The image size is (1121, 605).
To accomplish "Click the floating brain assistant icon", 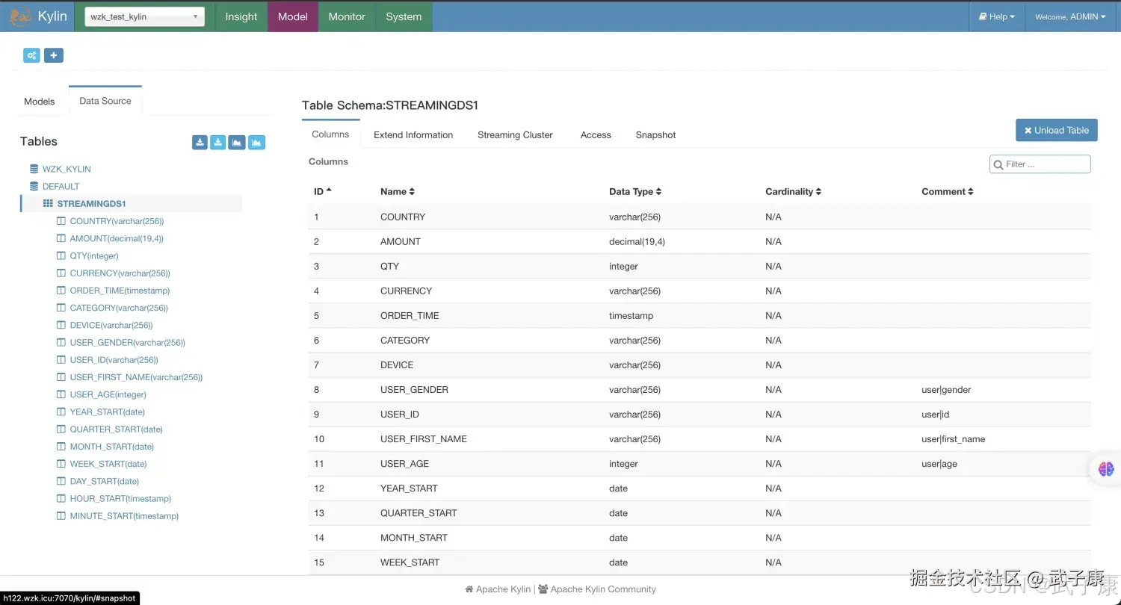I will click(1106, 469).
